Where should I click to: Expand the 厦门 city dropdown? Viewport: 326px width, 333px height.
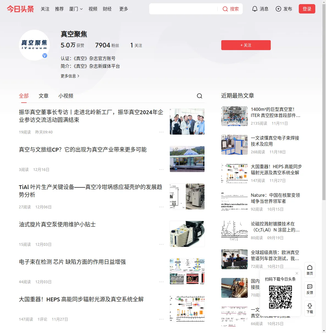[76, 9]
